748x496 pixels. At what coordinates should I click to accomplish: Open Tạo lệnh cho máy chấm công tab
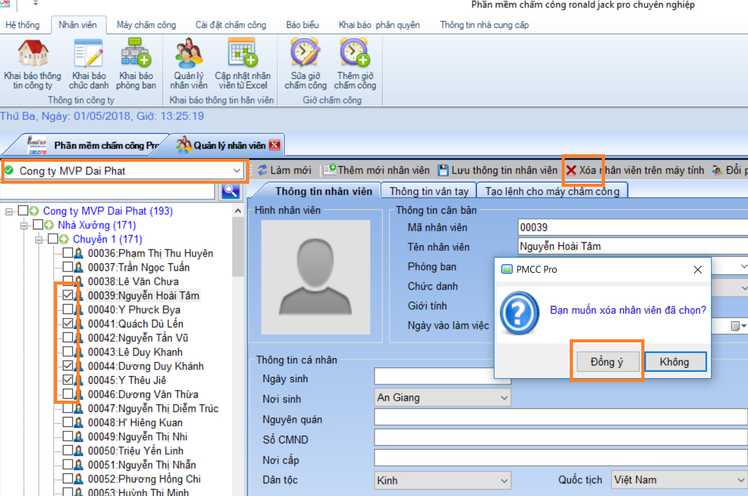552,191
